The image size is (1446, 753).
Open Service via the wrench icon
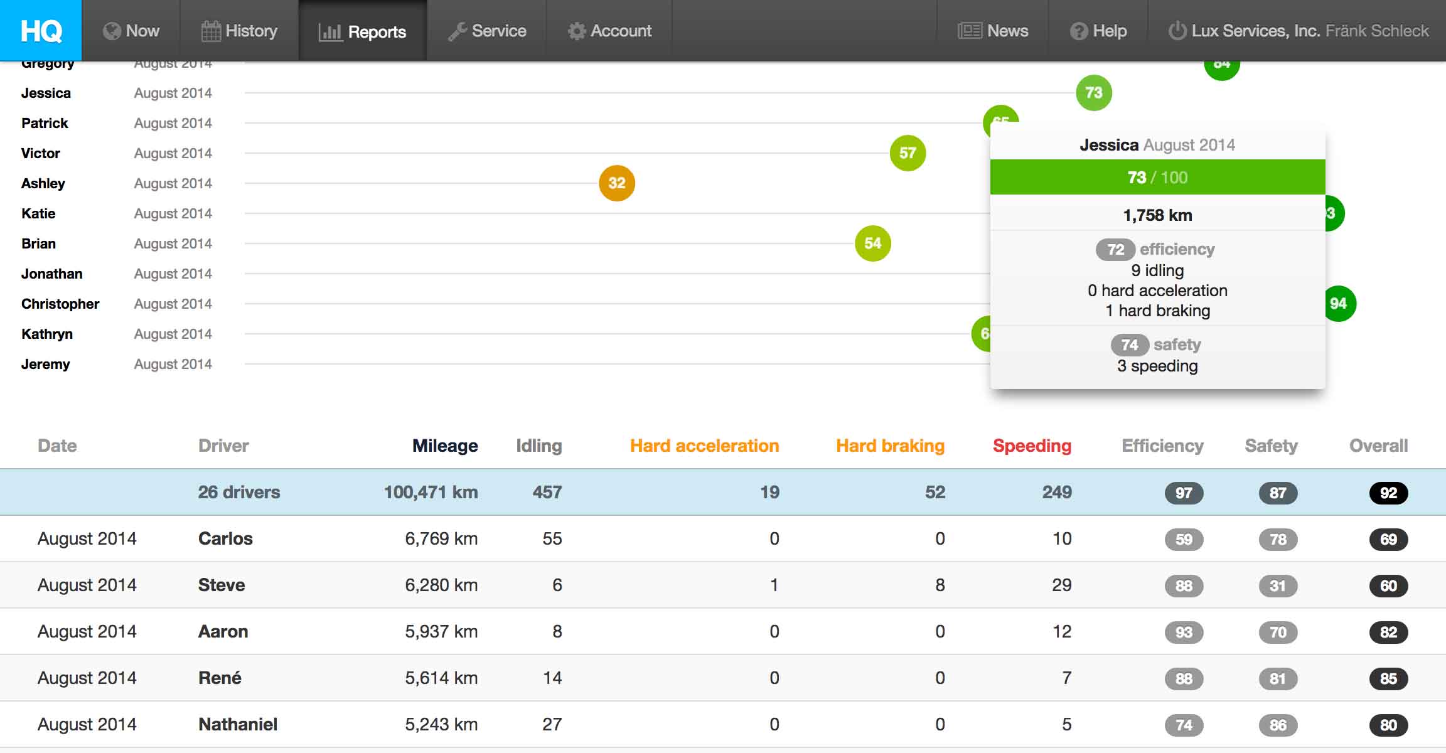point(457,31)
